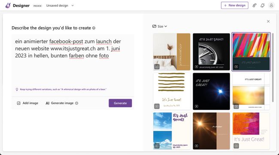This screenshot has height=155, width=279.
Task: Click play icon on colorful stripes design
Action: click(236, 67)
